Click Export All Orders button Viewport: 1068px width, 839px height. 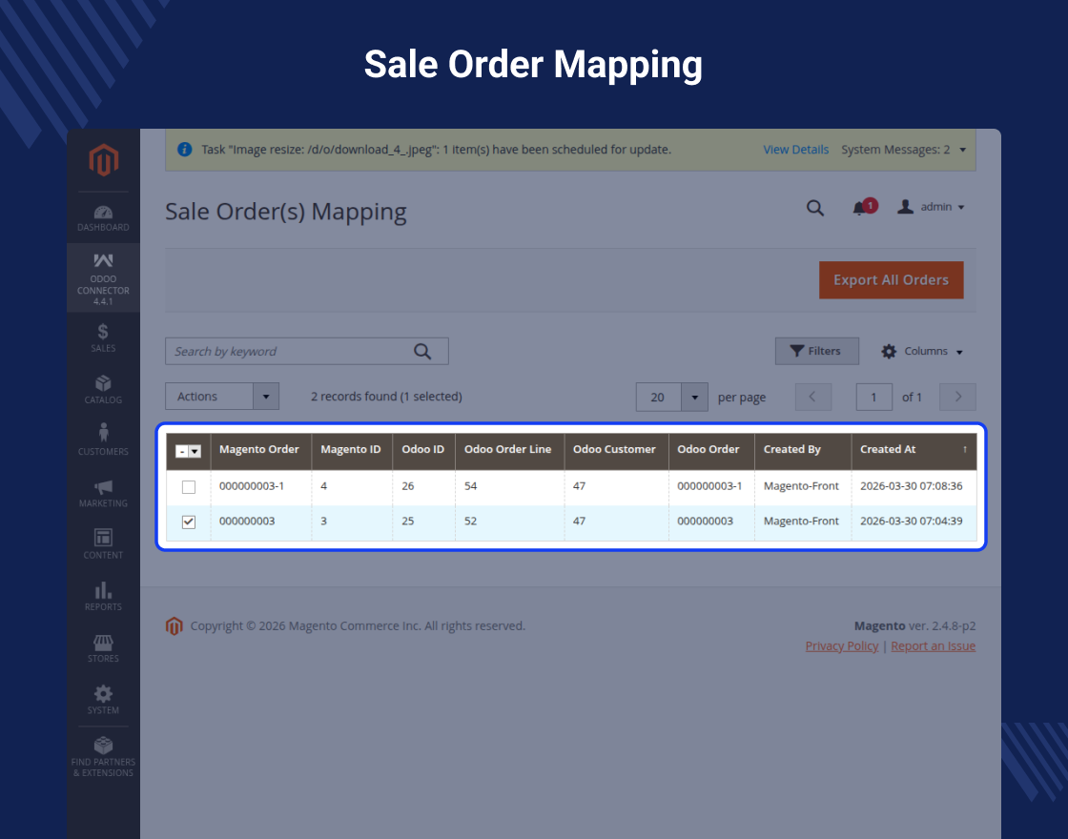(x=891, y=280)
